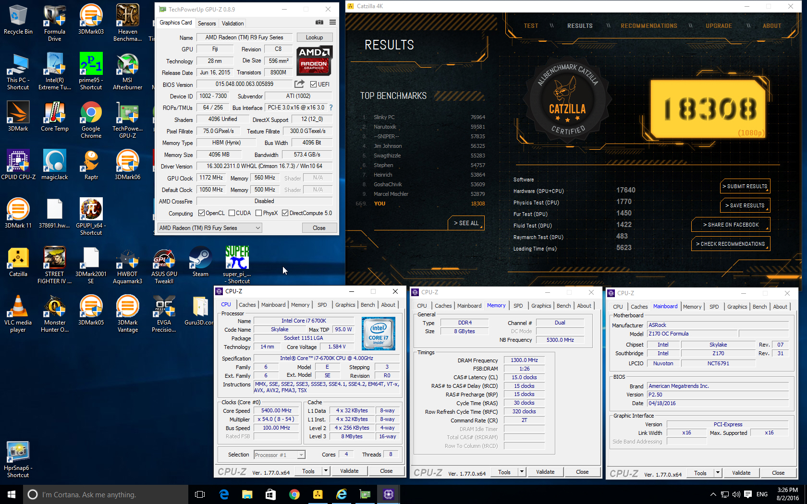Toggle the UEFI checkbox in GPU-Z
This screenshot has height=504, width=807.
(313, 84)
